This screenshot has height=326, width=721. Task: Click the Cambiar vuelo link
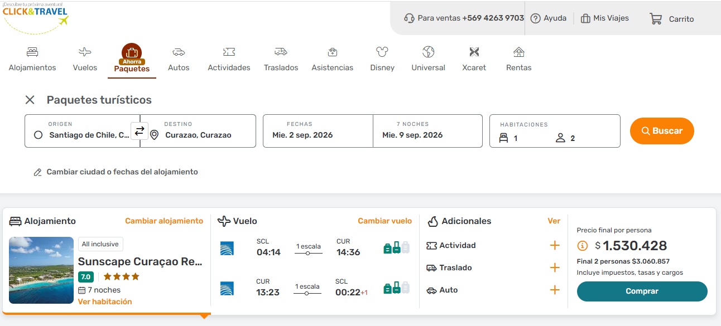coord(384,221)
